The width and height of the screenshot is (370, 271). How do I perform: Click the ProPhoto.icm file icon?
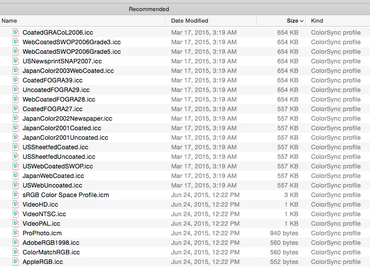(16, 233)
